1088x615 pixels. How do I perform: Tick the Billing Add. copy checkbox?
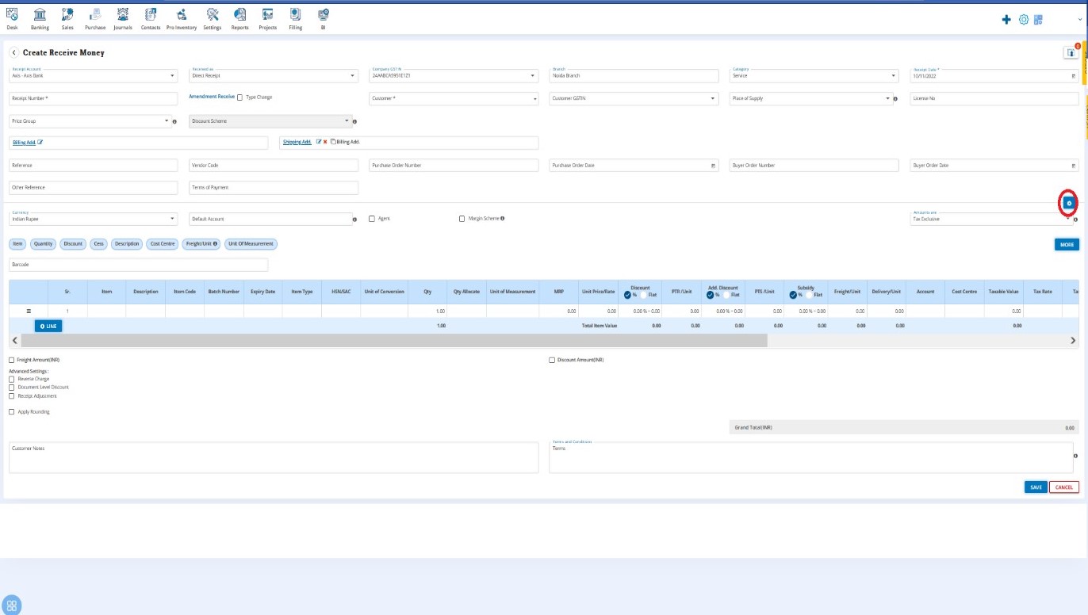tap(333, 142)
